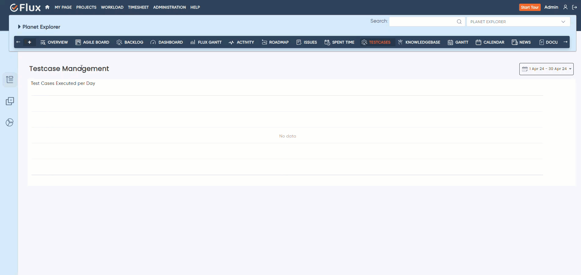The width and height of the screenshot is (581, 275).
Task: Open the Administration menu
Action: coord(169,7)
